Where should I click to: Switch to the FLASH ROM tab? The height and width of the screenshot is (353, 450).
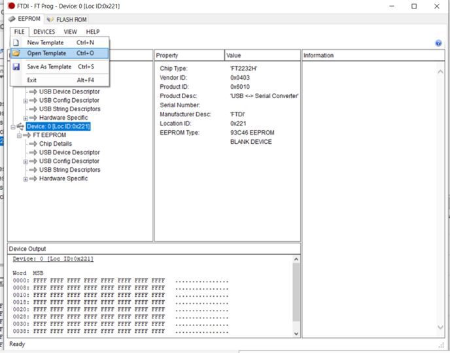click(x=67, y=20)
